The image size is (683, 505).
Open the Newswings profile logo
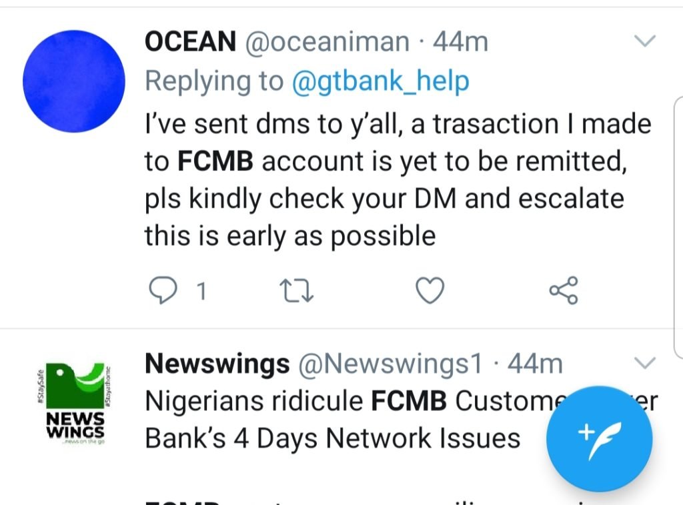coord(74,406)
